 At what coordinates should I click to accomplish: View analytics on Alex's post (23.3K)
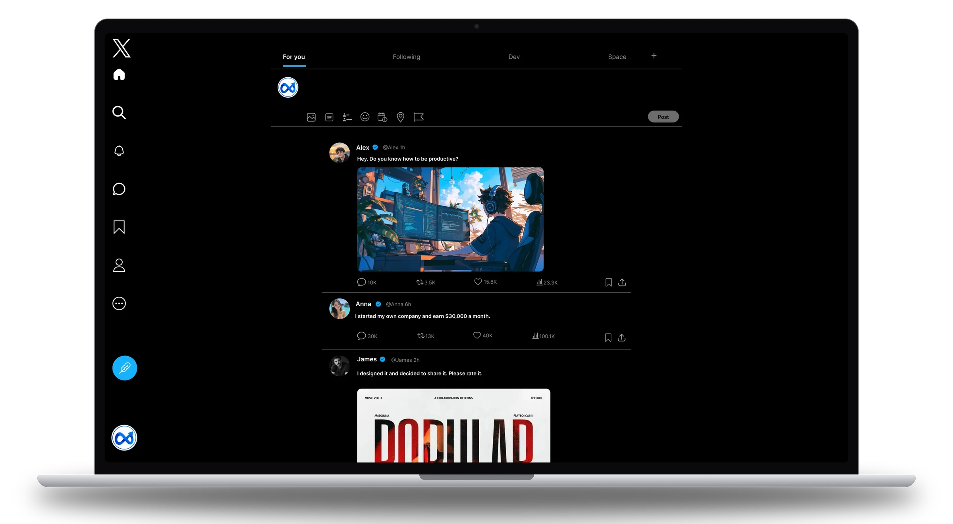point(547,282)
